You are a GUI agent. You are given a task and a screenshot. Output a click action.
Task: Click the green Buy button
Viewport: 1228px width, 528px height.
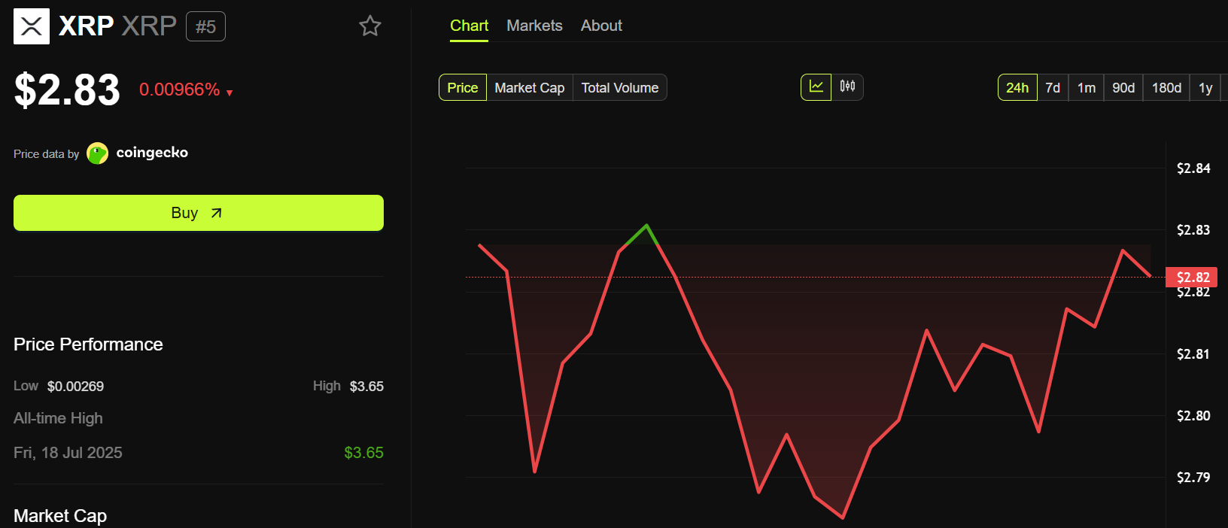tap(199, 213)
